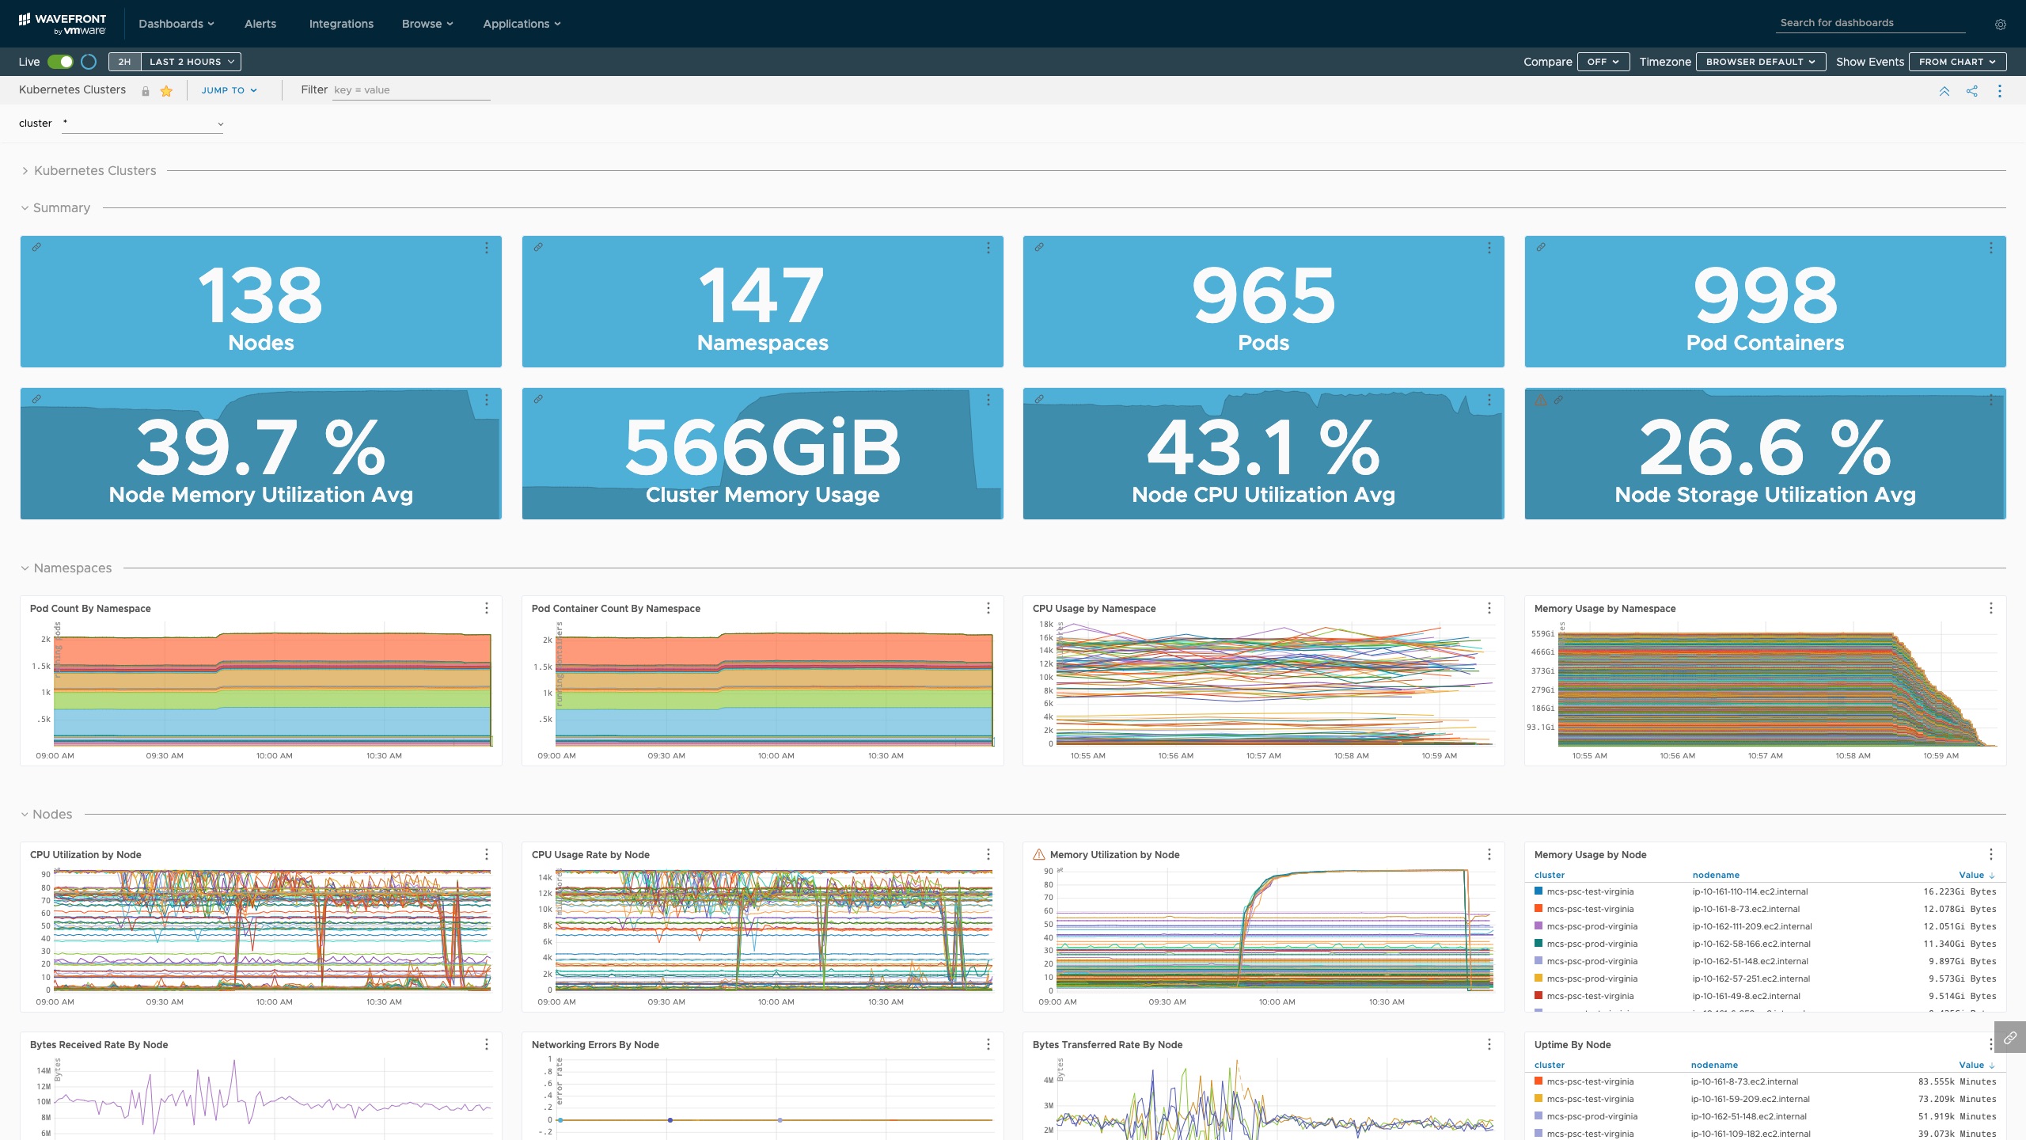
Task: Open the Pods count chart options menu
Action: click(x=1489, y=248)
